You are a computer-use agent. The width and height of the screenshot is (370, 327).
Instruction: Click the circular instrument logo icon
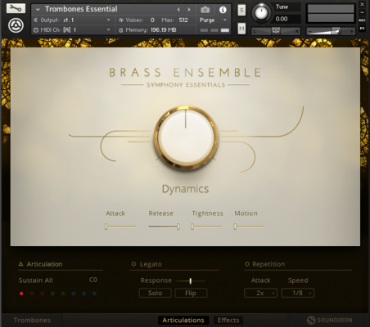point(16,25)
